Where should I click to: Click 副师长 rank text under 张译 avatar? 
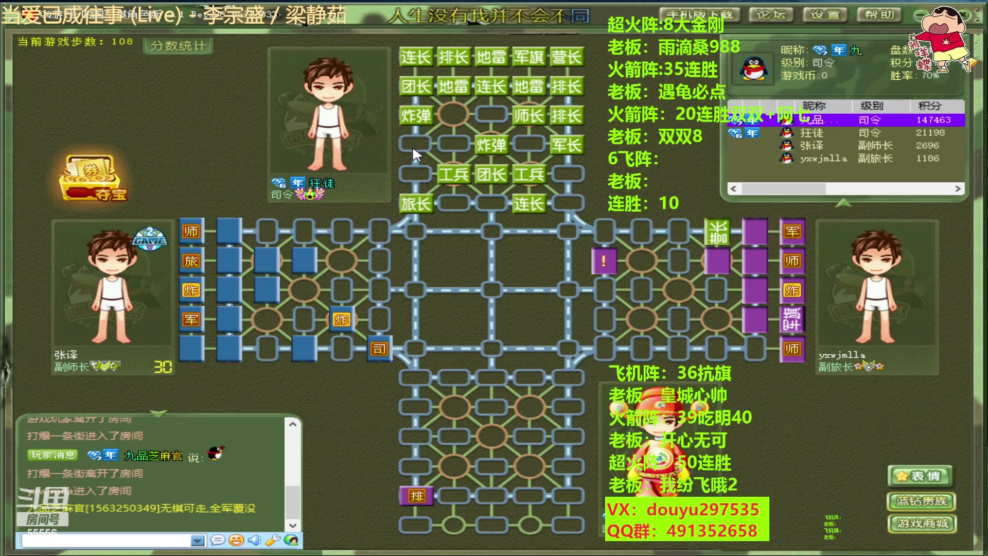[x=72, y=367]
